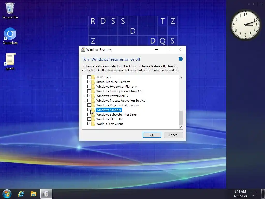265x199 pixels.
Task: Expand Windows Process Activation Service node
Action: pyautogui.click(x=85, y=101)
